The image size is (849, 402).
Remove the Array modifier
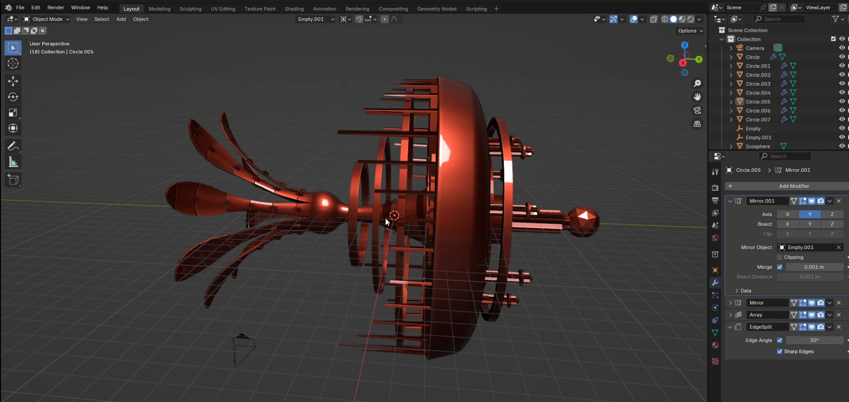point(839,315)
